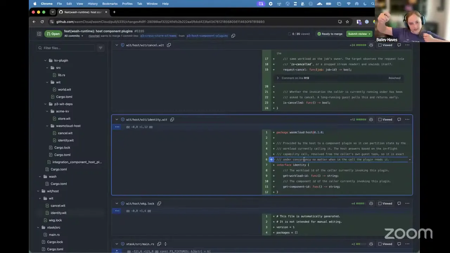Copy branch name p3-host-component-plugins
The height and width of the screenshot is (253, 450).
233,36
